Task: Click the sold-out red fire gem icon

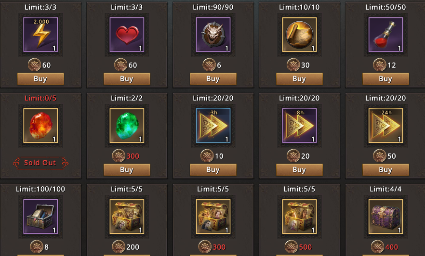Action: coord(40,126)
